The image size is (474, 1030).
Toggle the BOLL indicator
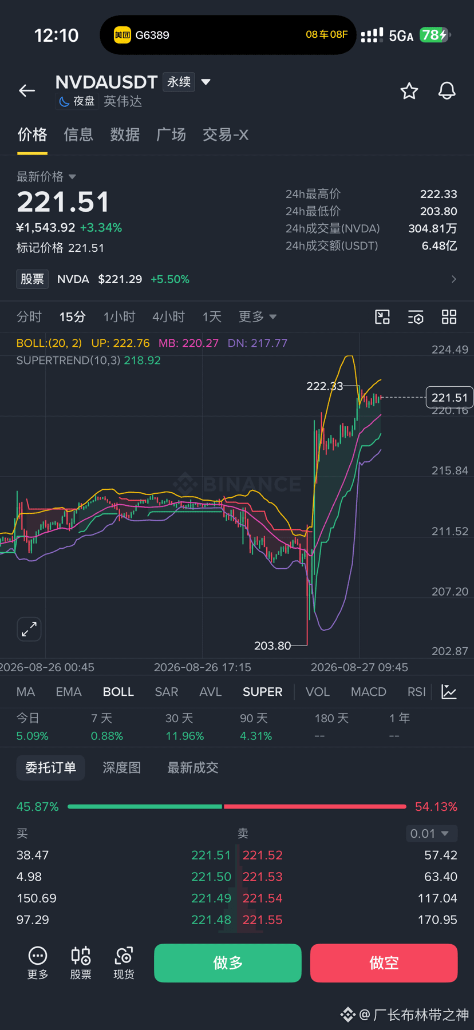tap(118, 692)
